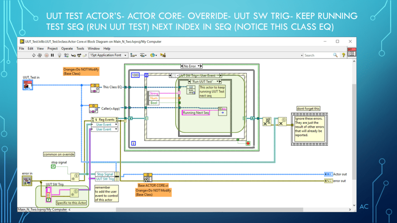The width and height of the screenshot is (397, 223).
Task: Click Run Continuously toolbar button
Action: [x=40, y=55]
